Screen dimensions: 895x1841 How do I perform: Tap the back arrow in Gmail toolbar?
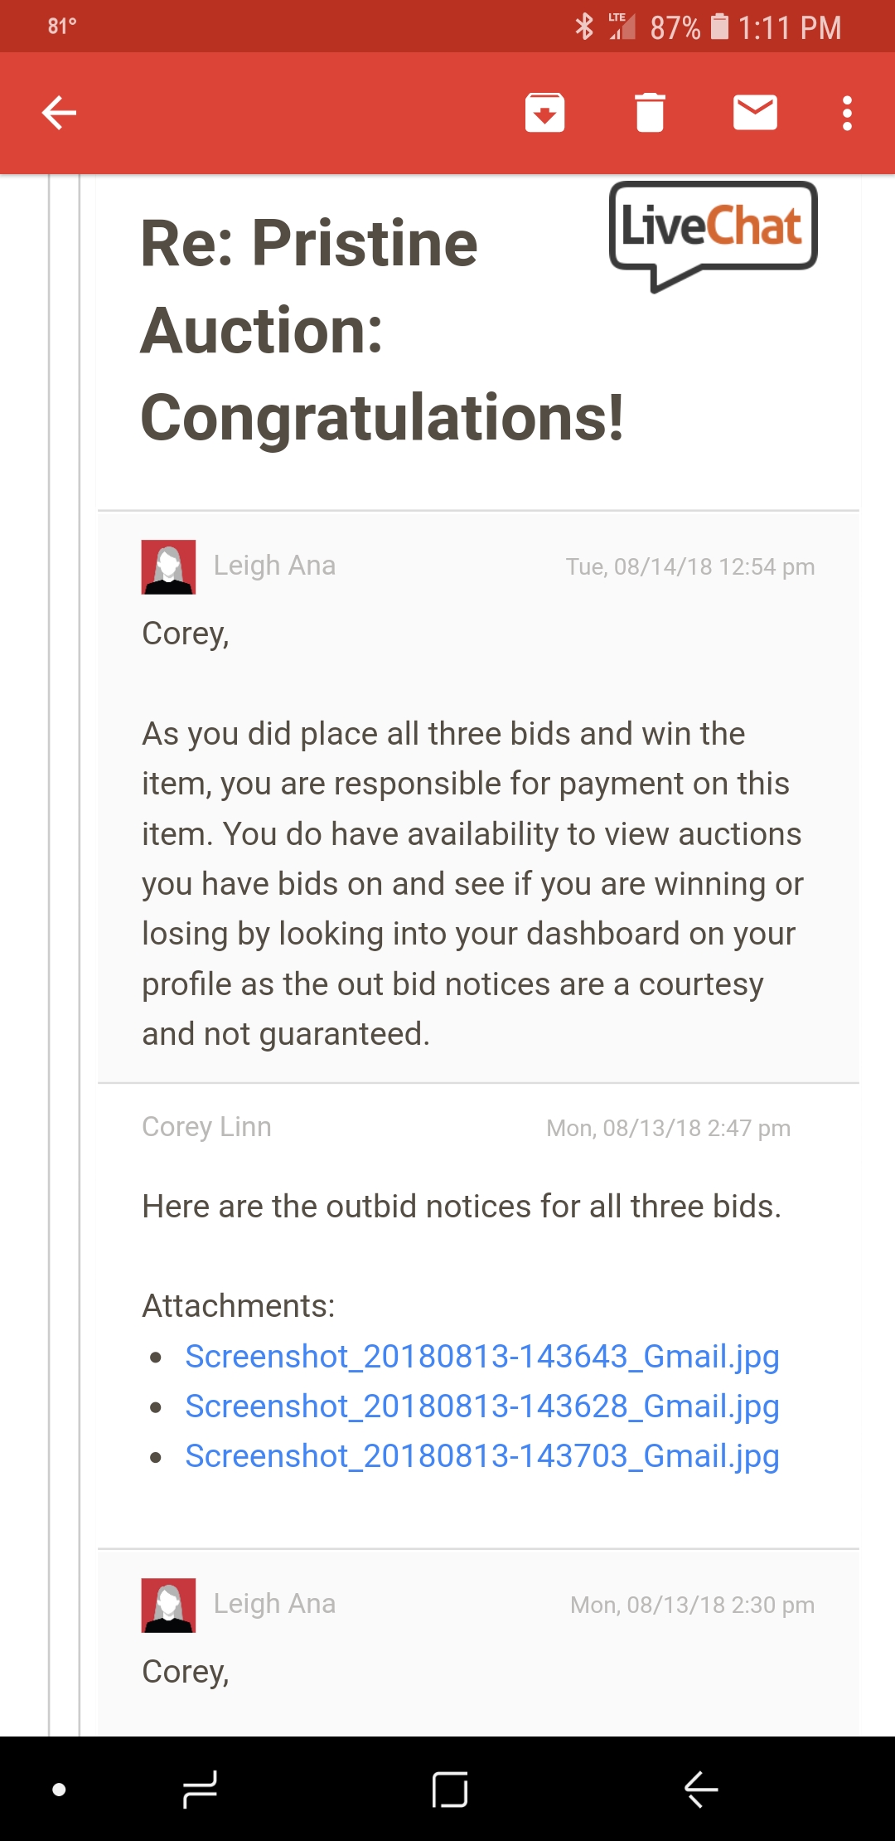tap(59, 113)
